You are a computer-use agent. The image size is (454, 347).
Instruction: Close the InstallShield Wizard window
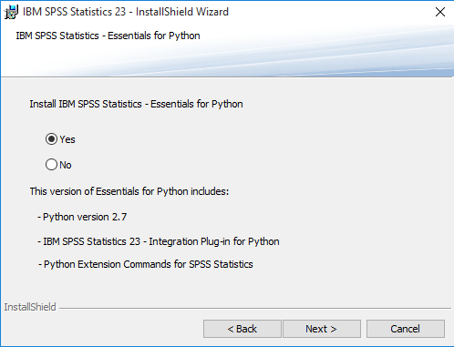tap(439, 12)
